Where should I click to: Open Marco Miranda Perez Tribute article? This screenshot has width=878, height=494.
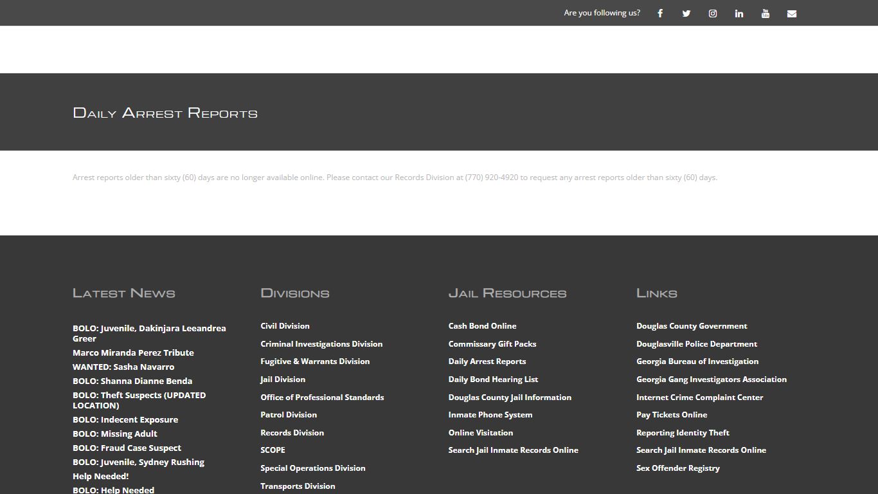(x=133, y=352)
